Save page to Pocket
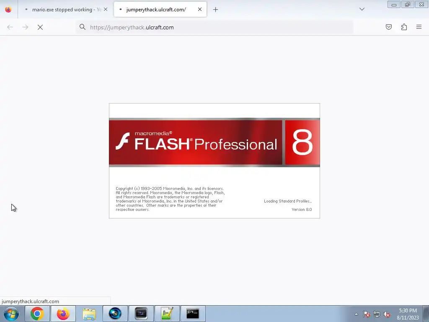Image resolution: width=429 pixels, height=322 pixels. 389,27
